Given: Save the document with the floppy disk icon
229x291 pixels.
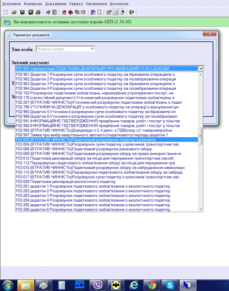Looking at the screenshot, I should 22,13.
